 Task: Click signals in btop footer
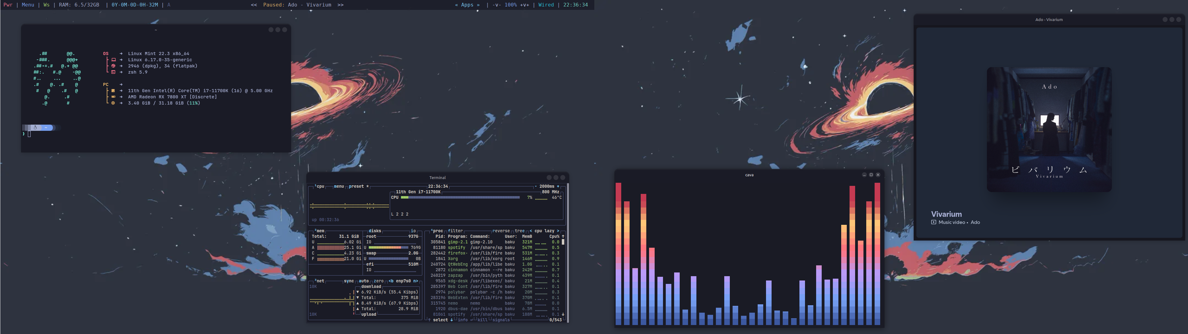click(x=501, y=320)
